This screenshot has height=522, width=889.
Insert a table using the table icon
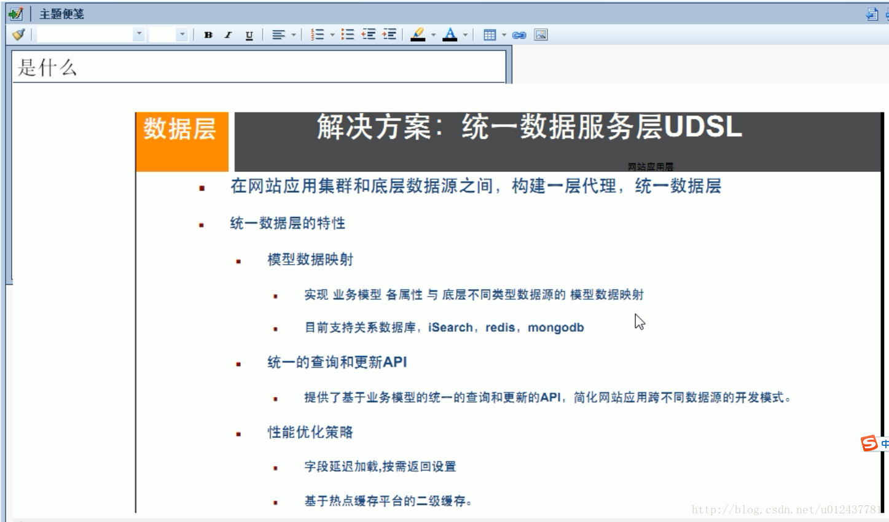[490, 35]
